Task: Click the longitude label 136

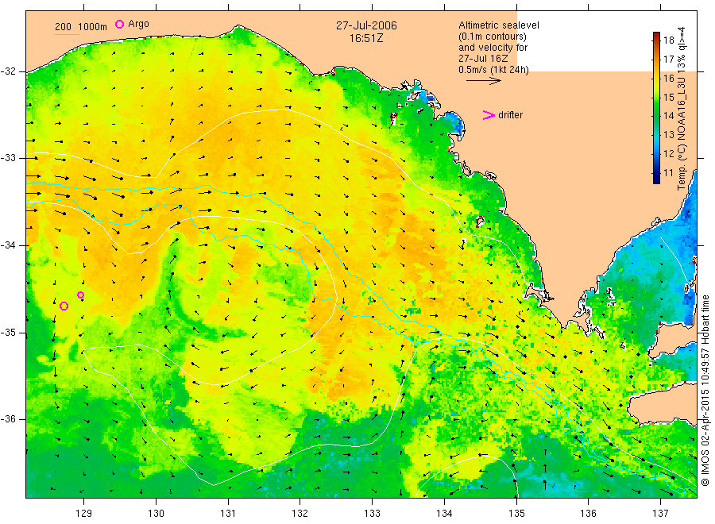Action: [x=588, y=513]
